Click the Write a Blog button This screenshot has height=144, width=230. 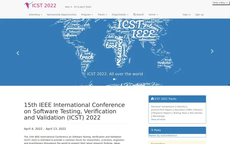click(x=221, y=3)
